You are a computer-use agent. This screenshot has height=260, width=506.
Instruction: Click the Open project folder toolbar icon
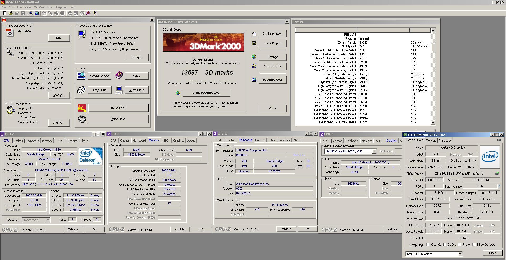[x=11, y=13]
